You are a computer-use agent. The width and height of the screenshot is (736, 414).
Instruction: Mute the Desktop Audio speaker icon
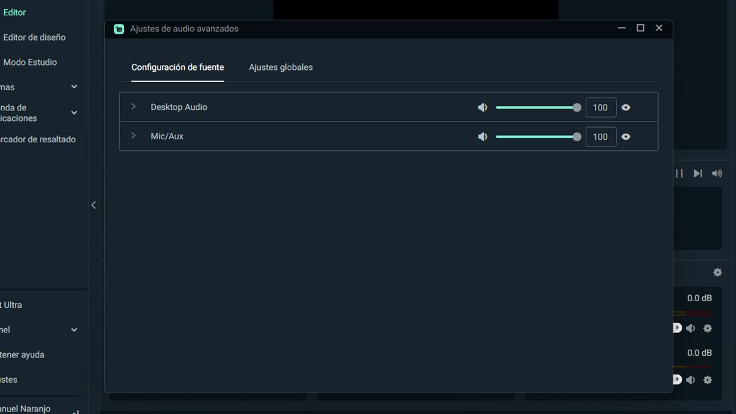point(483,107)
